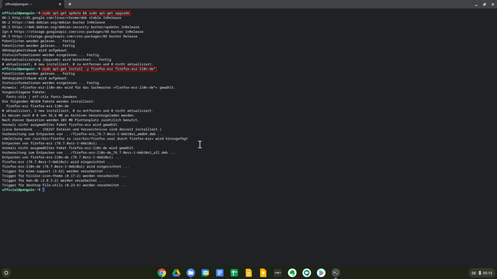Close the official@penguin terminal tab
This screenshot has height=279, width=497.
[x=60, y=4]
